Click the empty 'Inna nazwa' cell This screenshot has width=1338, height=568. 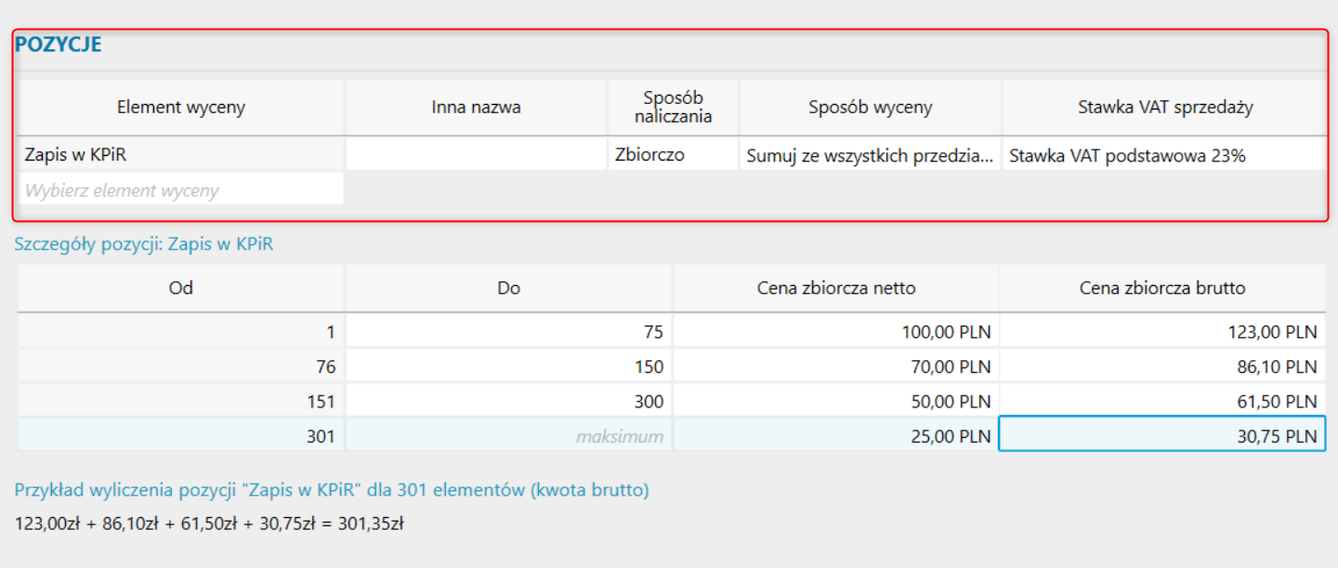point(477,155)
